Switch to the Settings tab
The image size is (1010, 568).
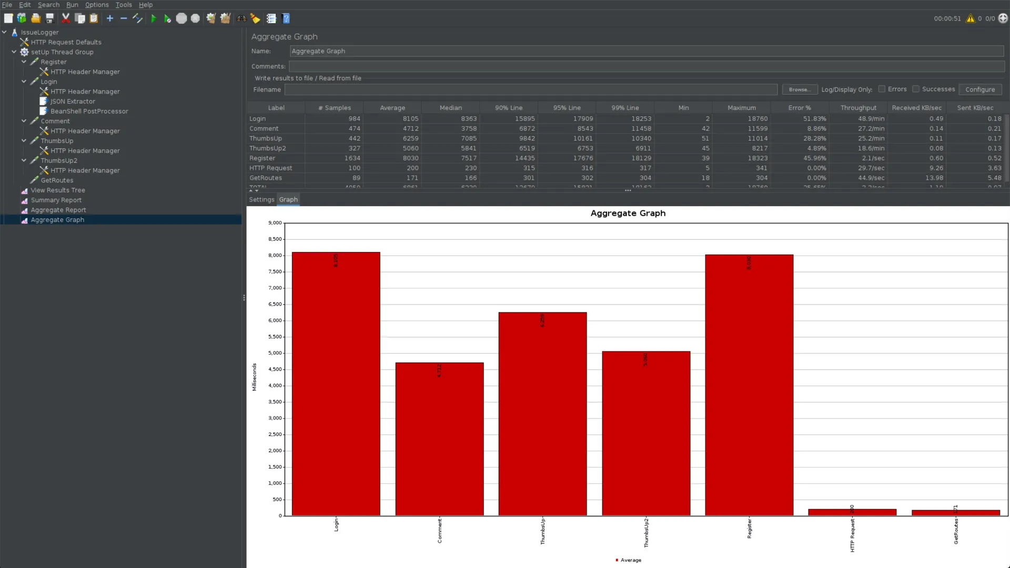[x=261, y=199]
